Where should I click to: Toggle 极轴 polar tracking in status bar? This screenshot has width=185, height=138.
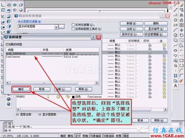(85, 136)
